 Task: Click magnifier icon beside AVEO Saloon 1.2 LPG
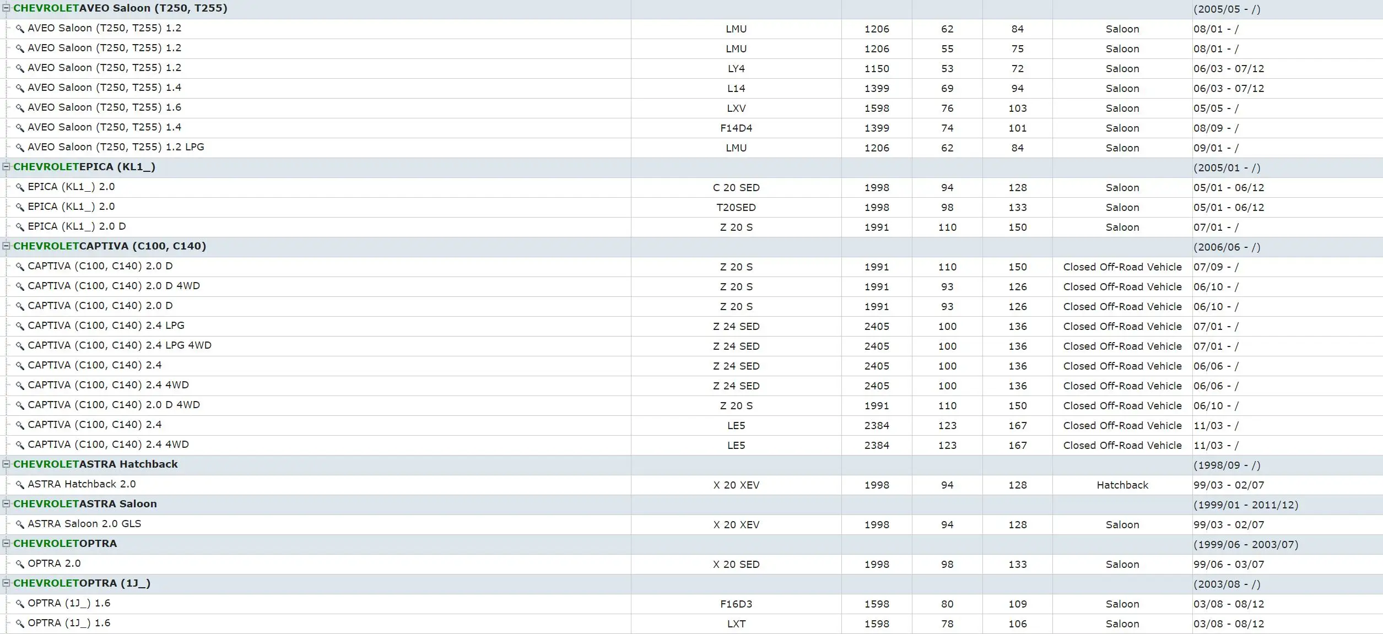tap(20, 148)
